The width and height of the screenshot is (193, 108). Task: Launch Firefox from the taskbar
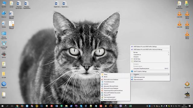pos(22,106)
